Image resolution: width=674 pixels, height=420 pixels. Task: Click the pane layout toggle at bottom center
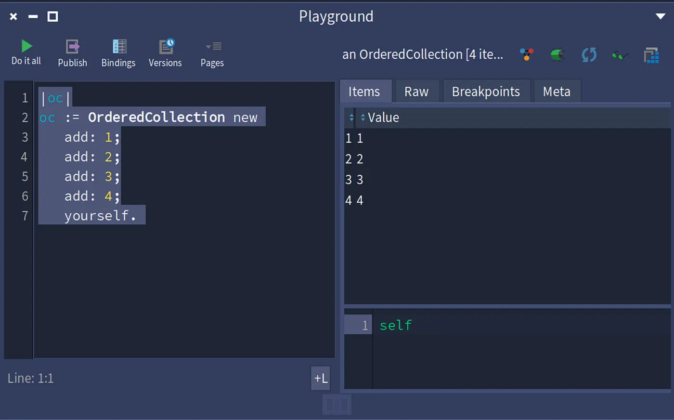[337, 405]
